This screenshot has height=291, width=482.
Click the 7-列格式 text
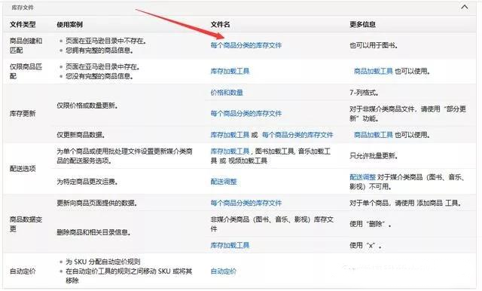tap(365, 93)
